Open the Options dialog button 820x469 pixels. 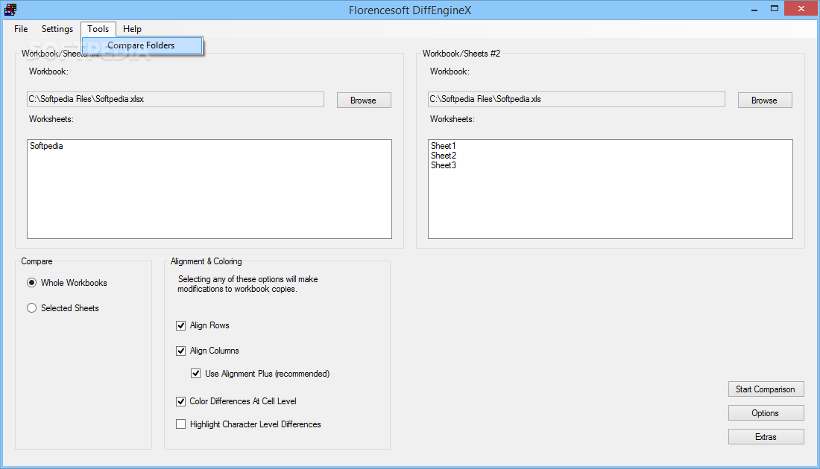[766, 413]
